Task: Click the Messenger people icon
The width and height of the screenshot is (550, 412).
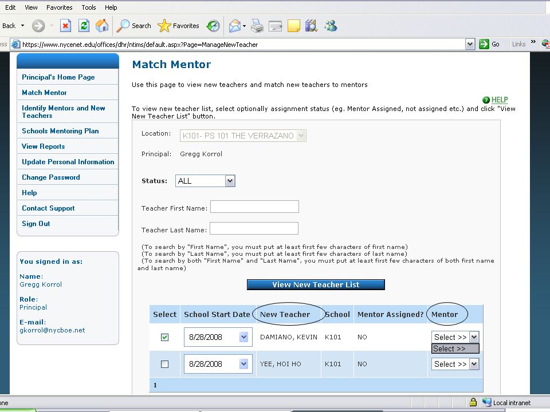Action: click(x=331, y=26)
